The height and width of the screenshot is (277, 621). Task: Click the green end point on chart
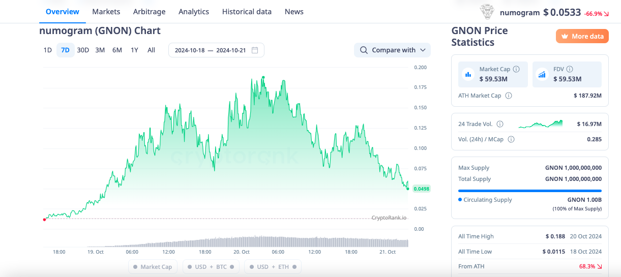[x=408, y=189]
